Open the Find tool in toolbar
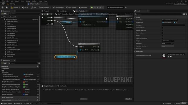Screen dimensions: 188x105 (34, 8)
